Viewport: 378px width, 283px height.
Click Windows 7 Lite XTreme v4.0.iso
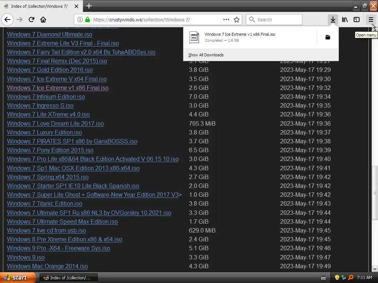48,115
